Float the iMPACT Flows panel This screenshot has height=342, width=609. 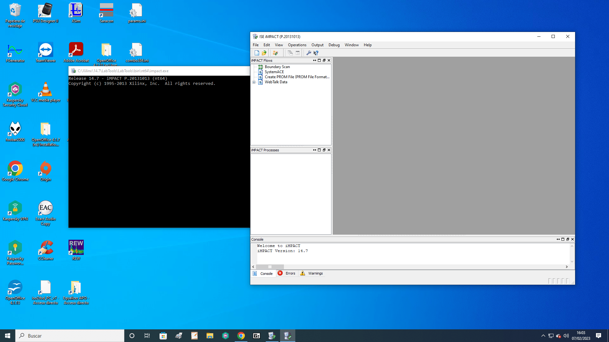point(324,60)
